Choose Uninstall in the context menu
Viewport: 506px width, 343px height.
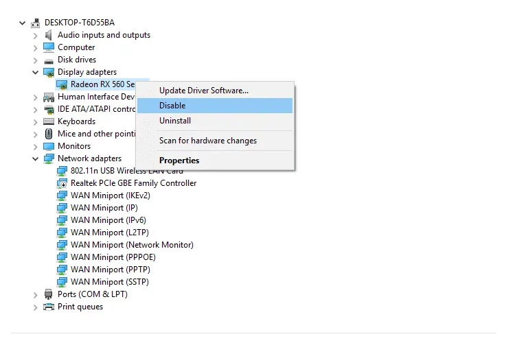[215, 121]
